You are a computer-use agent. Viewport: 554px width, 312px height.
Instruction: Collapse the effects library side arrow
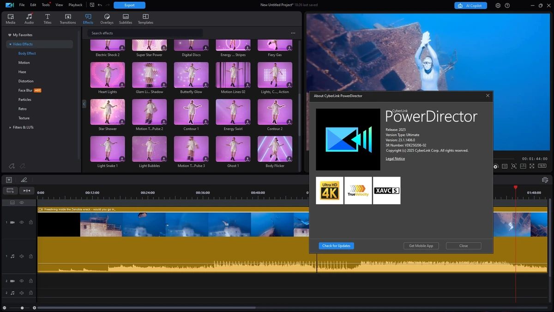coord(84,104)
